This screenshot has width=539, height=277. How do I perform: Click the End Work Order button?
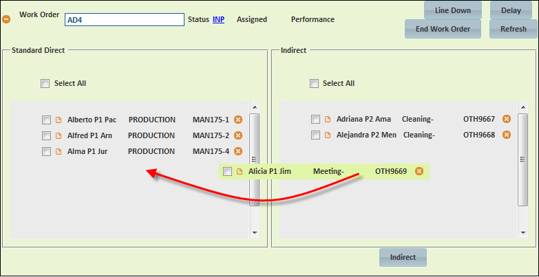(x=443, y=29)
